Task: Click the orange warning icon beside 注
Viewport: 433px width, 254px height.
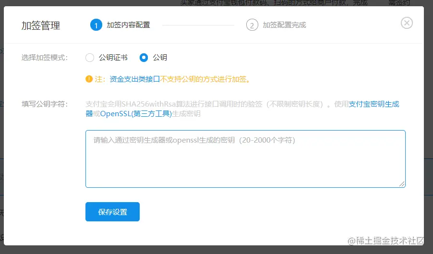Action: [89, 79]
